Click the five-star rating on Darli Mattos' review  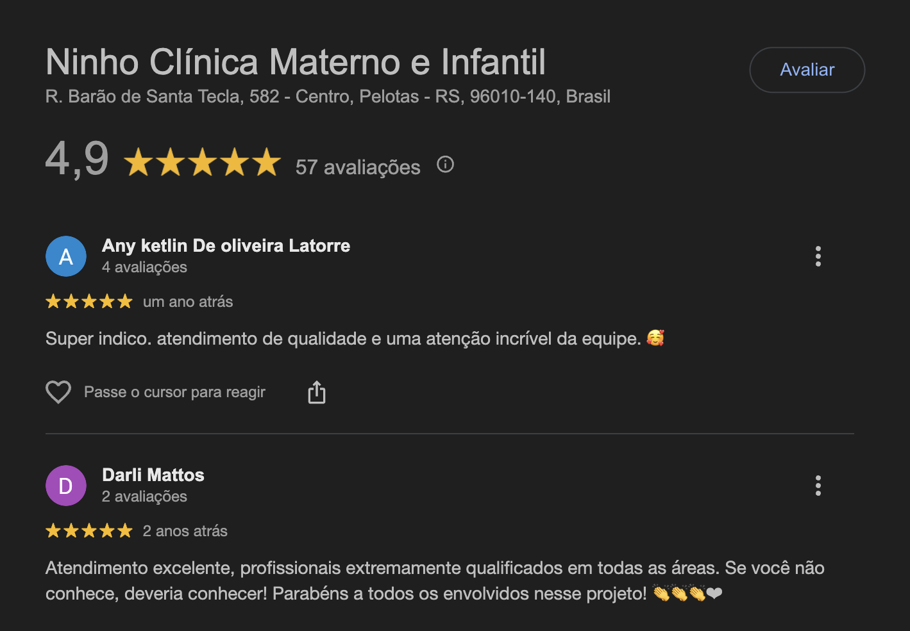89,531
